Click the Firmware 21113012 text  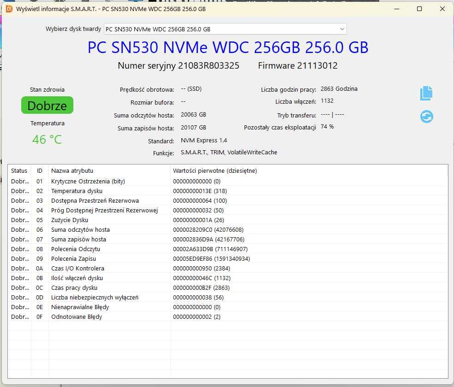point(298,65)
